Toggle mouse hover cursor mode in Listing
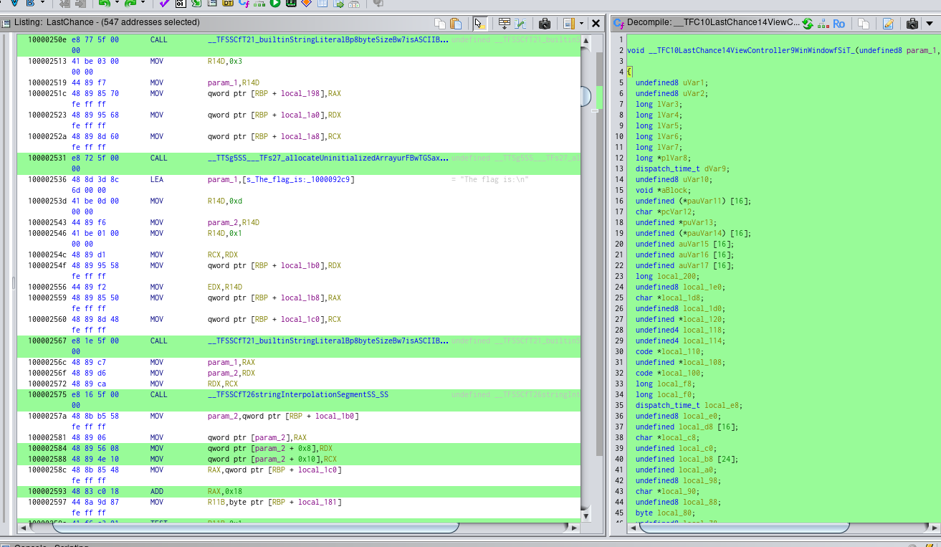Viewport: 941px width, 547px height. 480,23
